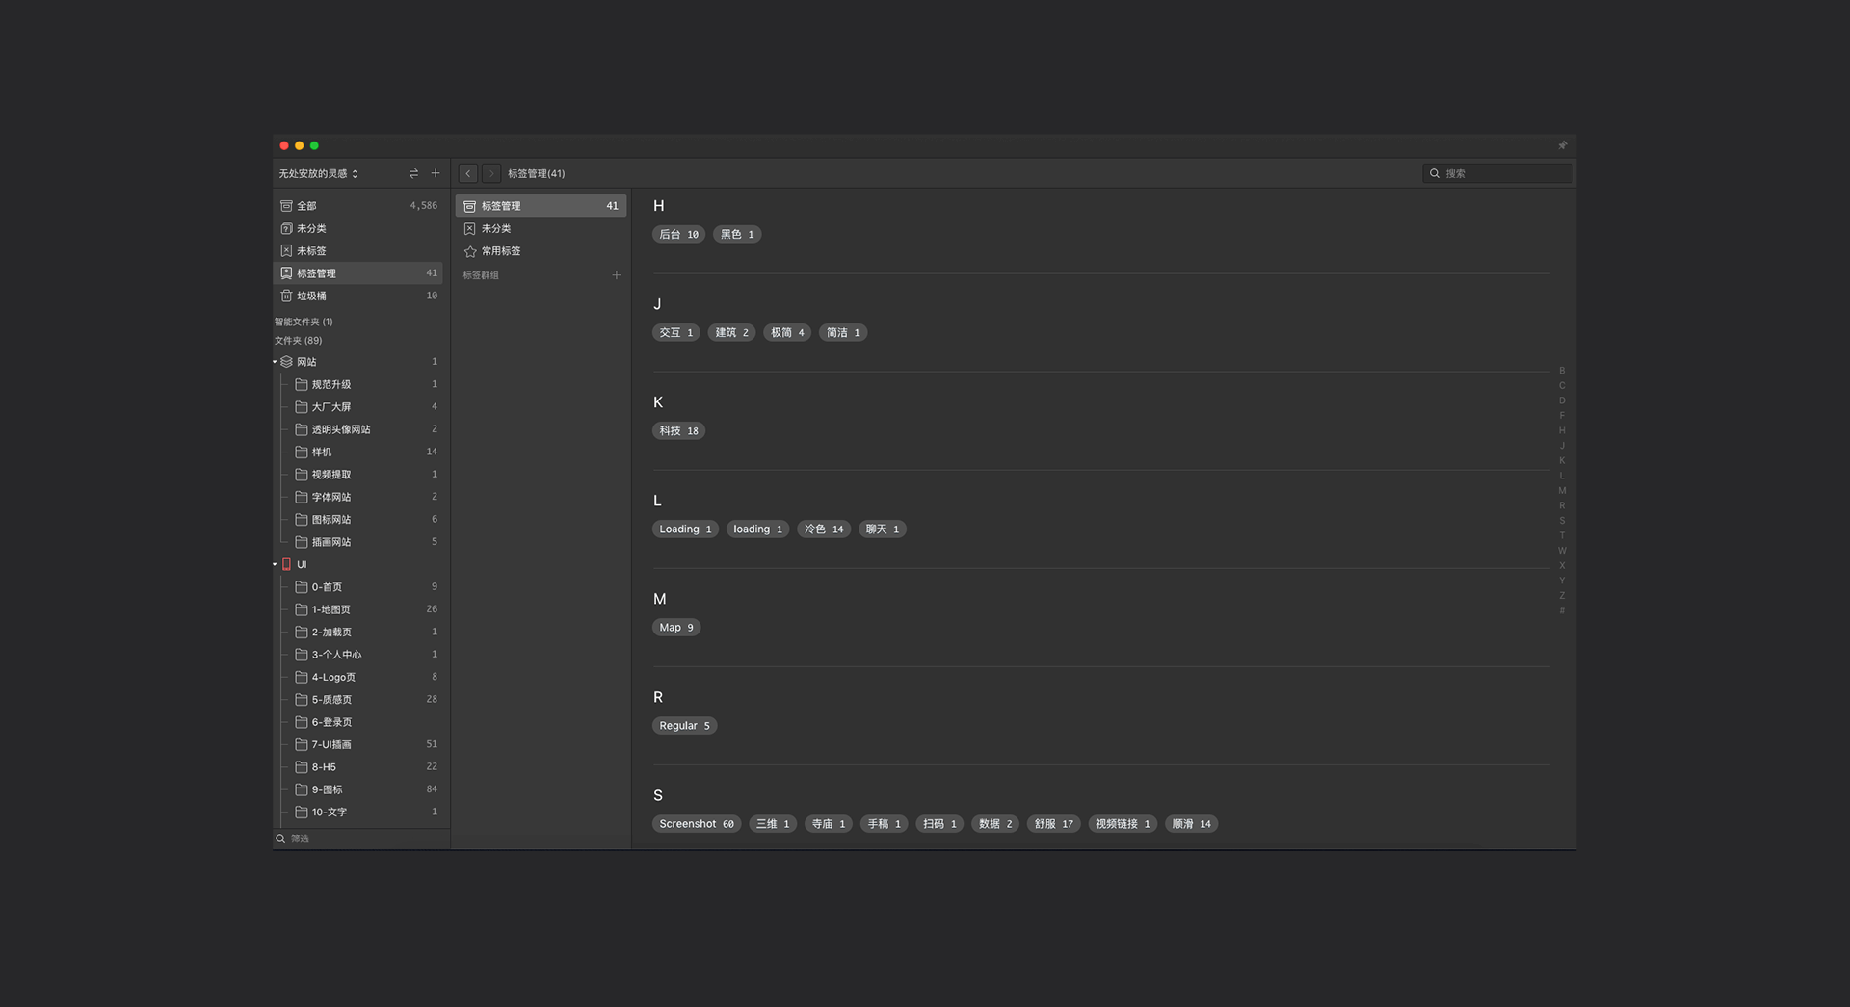Collapse the UI folder tree
The height and width of the screenshot is (1007, 1850).
pos(275,564)
